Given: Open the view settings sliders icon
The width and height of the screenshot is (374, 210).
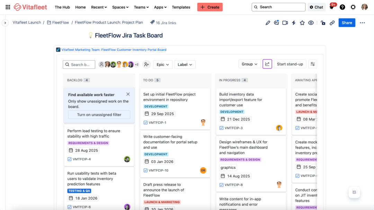Looking at the screenshot, I should click(x=313, y=64).
